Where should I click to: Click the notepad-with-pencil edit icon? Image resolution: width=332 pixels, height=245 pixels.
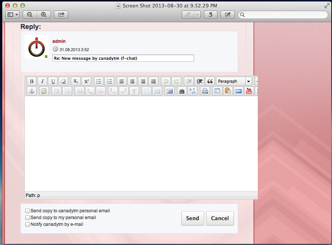(x=44, y=91)
